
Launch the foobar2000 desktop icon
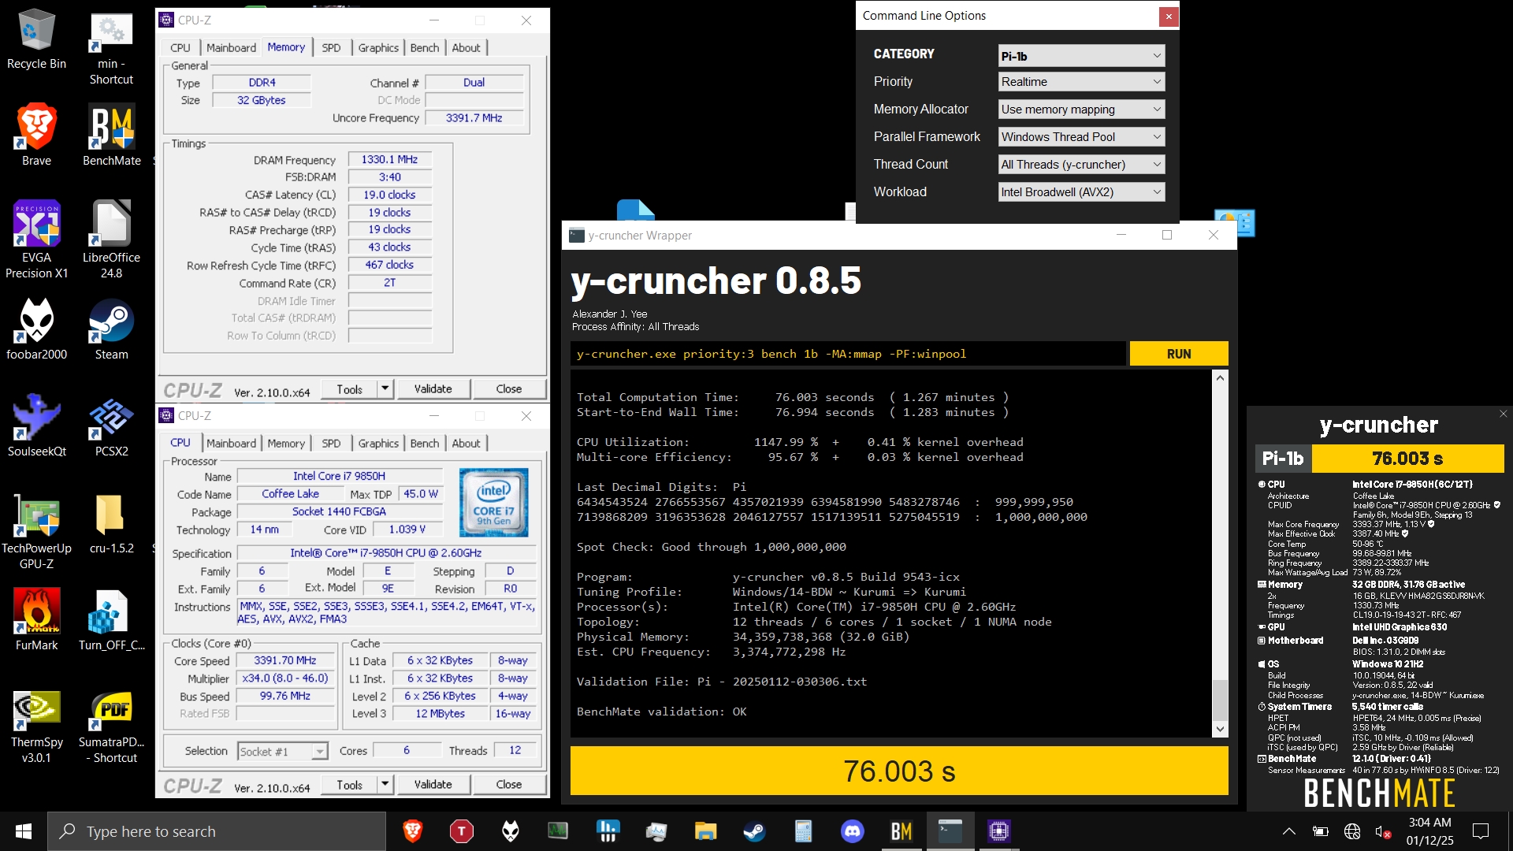point(36,329)
